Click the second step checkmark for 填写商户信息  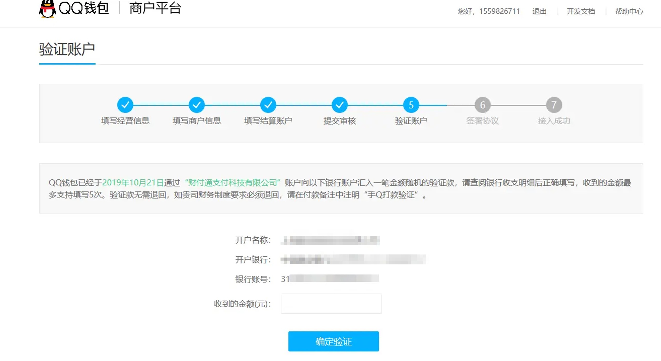pyautogui.click(x=197, y=105)
